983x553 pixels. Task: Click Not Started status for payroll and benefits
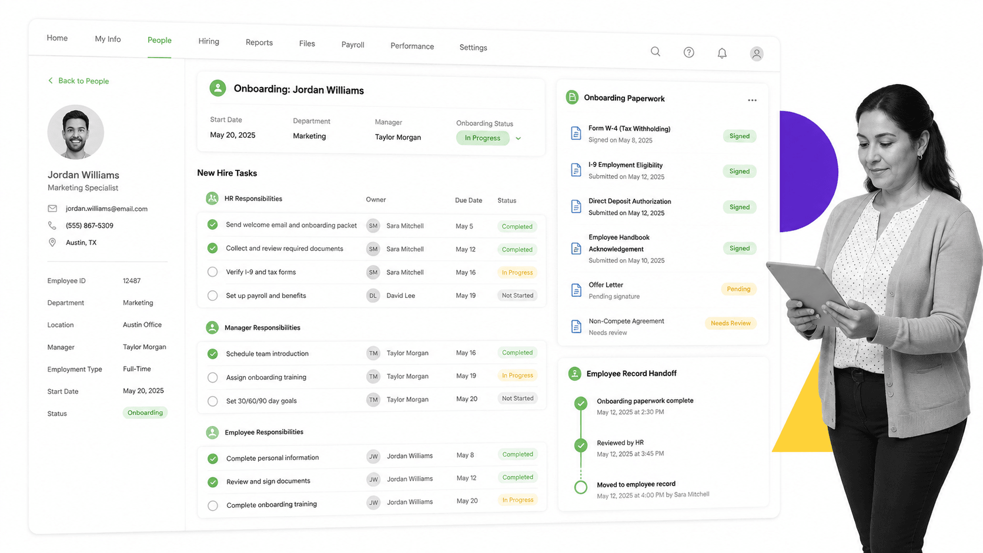pos(517,296)
